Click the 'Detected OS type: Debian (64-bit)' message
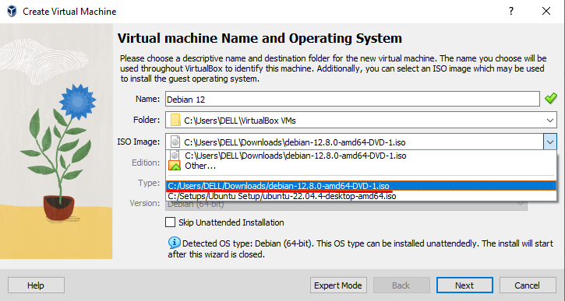The image size is (565, 301). (360, 249)
